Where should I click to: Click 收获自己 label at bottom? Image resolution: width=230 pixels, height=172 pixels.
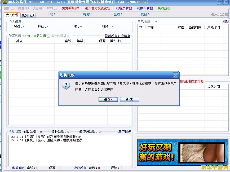click(x=19, y=168)
